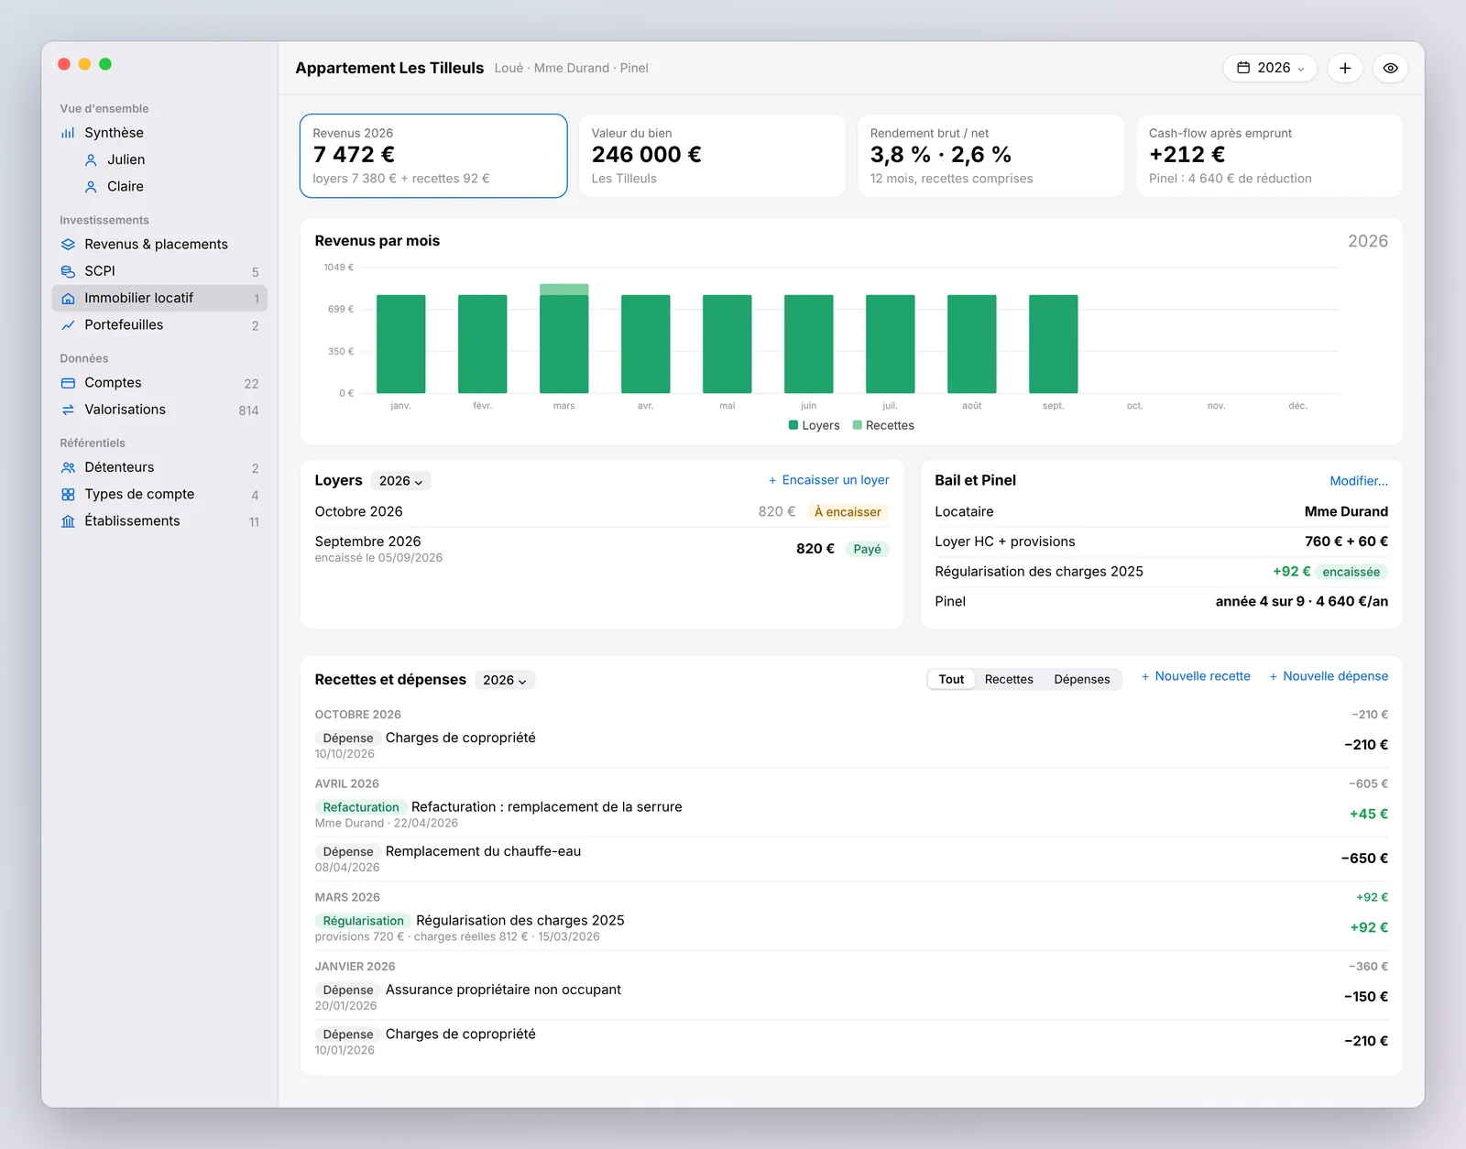Add a Nouvelle dépense
Image resolution: width=1466 pixels, height=1149 pixels.
(1329, 676)
